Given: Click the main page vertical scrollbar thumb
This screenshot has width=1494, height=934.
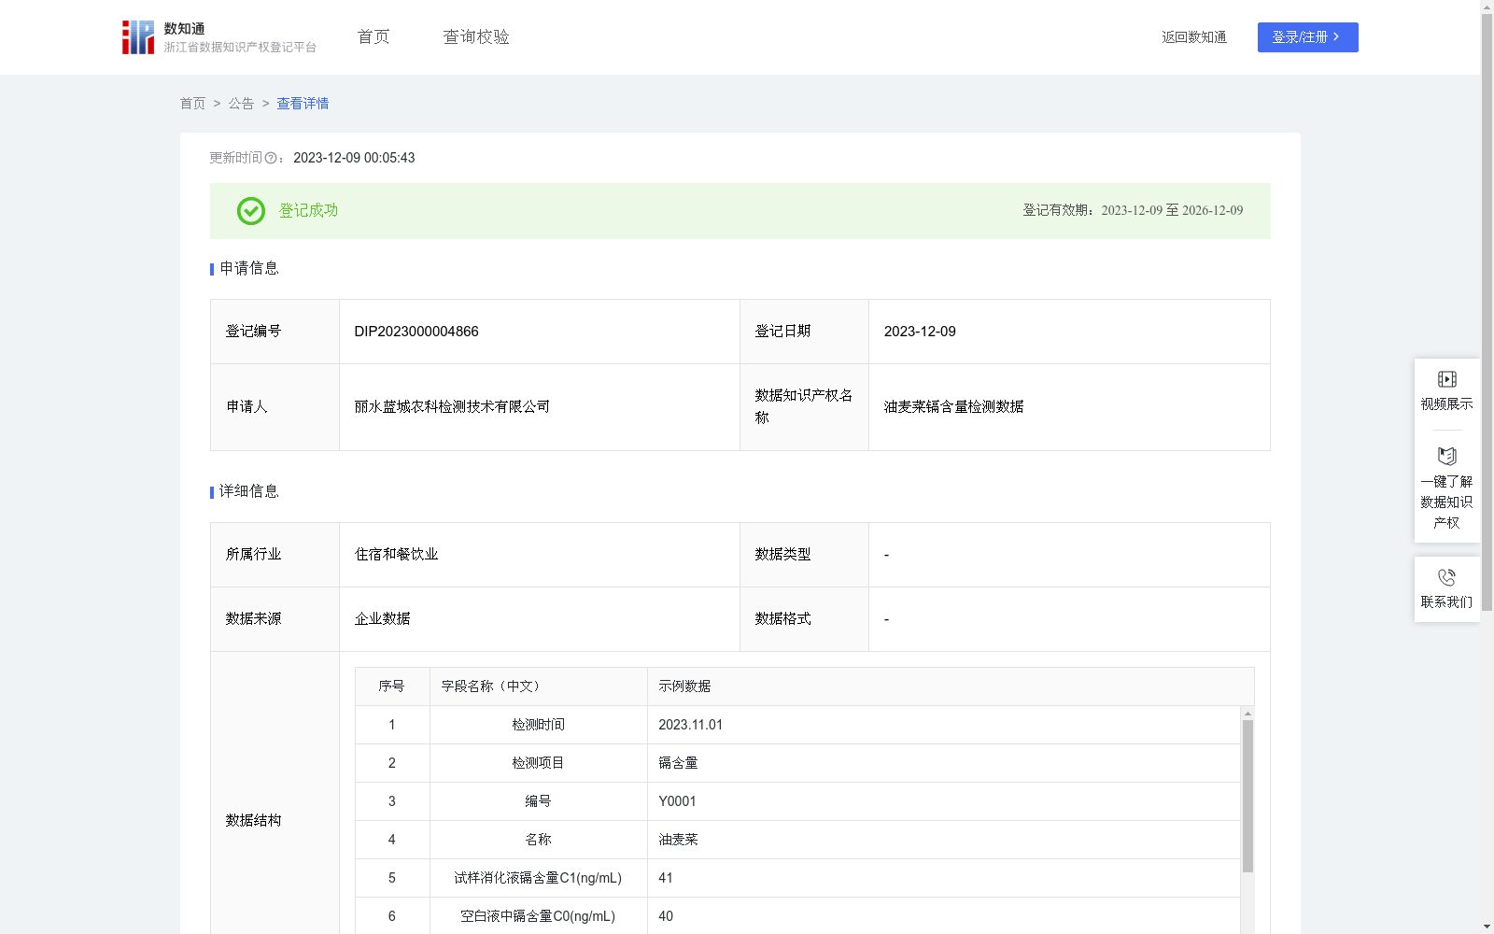Looking at the screenshot, I should [1487, 313].
